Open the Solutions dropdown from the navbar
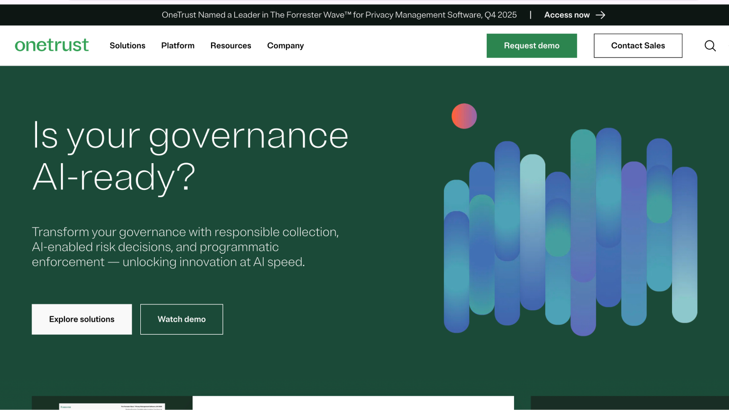Image resolution: width=729 pixels, height=410 pixels. 127,45
